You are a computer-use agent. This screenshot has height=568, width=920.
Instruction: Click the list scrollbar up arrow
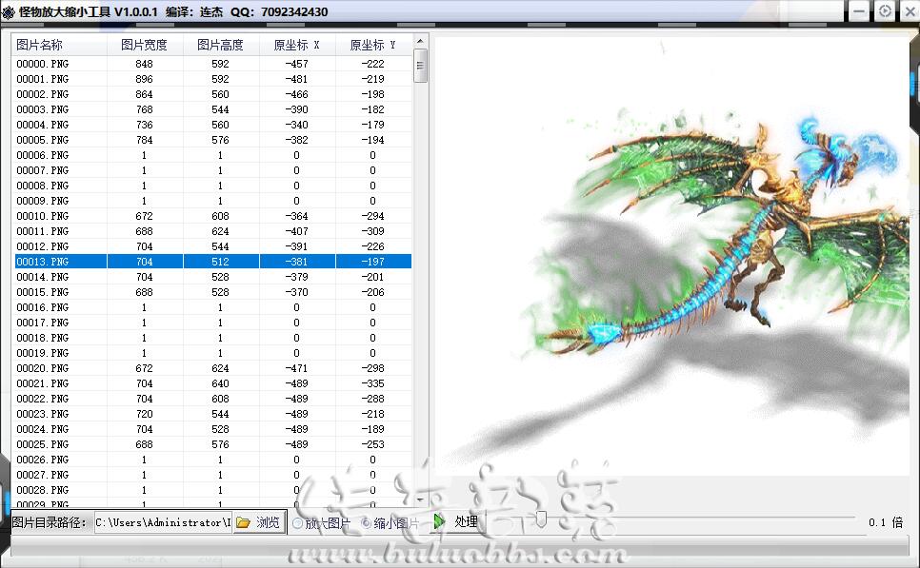[420, 41]
